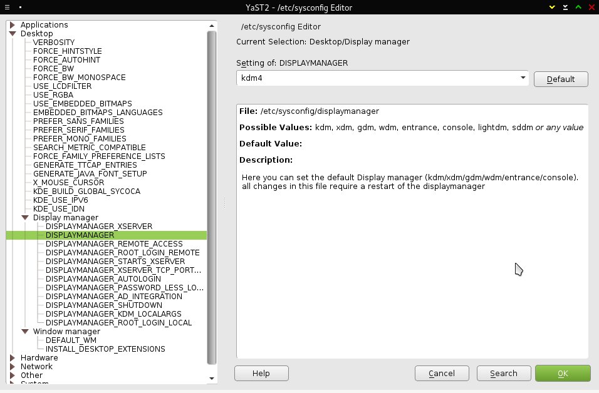Collapse the Window manager node
The height and width of the screenshot is (393, 599).
pyautogui.click(x=25, y=332)
